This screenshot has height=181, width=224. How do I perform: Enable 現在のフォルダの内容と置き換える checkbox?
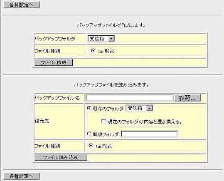click(103, 121)
